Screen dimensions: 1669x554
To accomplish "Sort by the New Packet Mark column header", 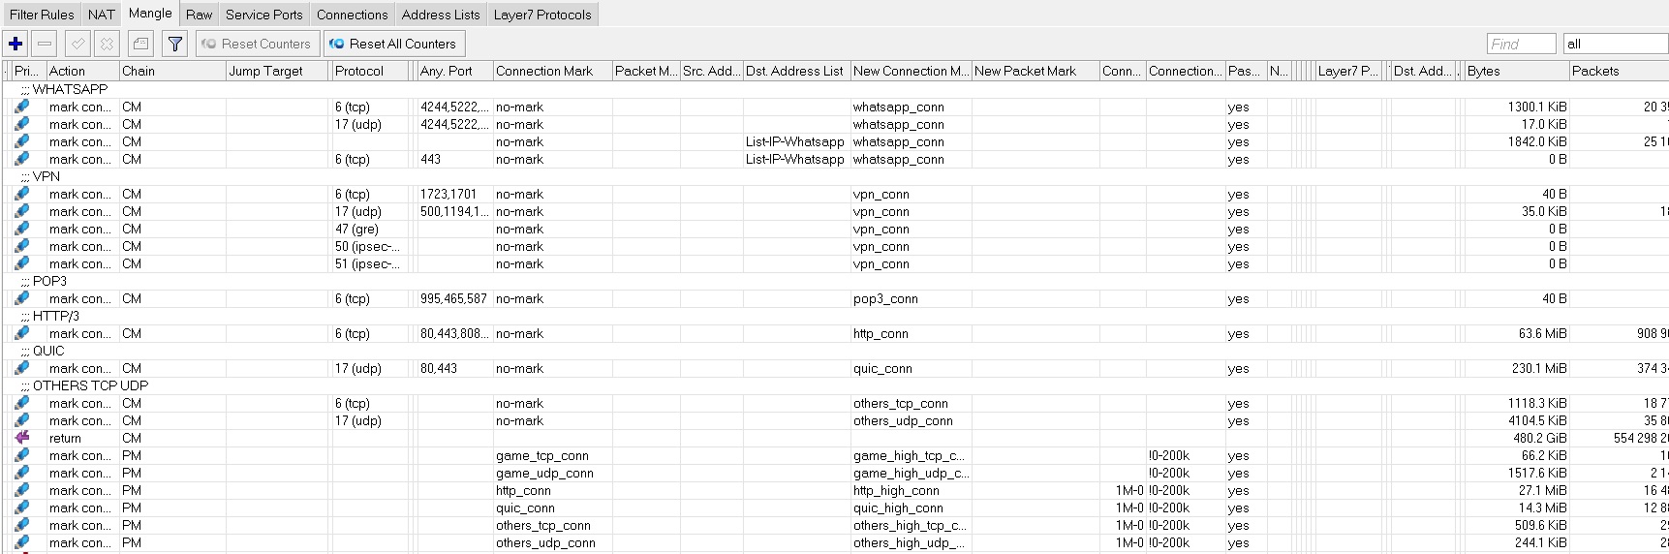I will [1035, 71].
